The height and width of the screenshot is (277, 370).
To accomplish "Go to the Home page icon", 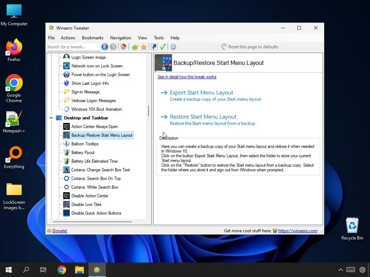I will click(124, 47).
